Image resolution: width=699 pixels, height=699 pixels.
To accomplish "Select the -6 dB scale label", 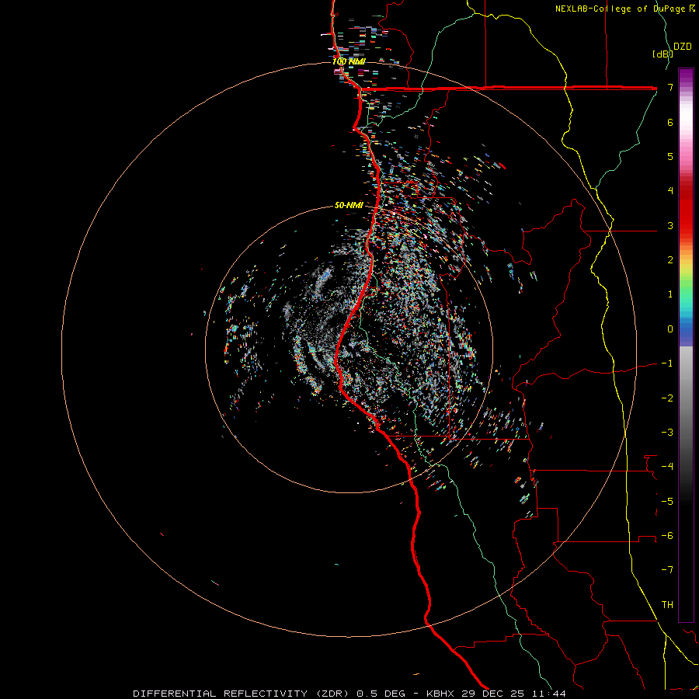I will [x=667, y=536].
